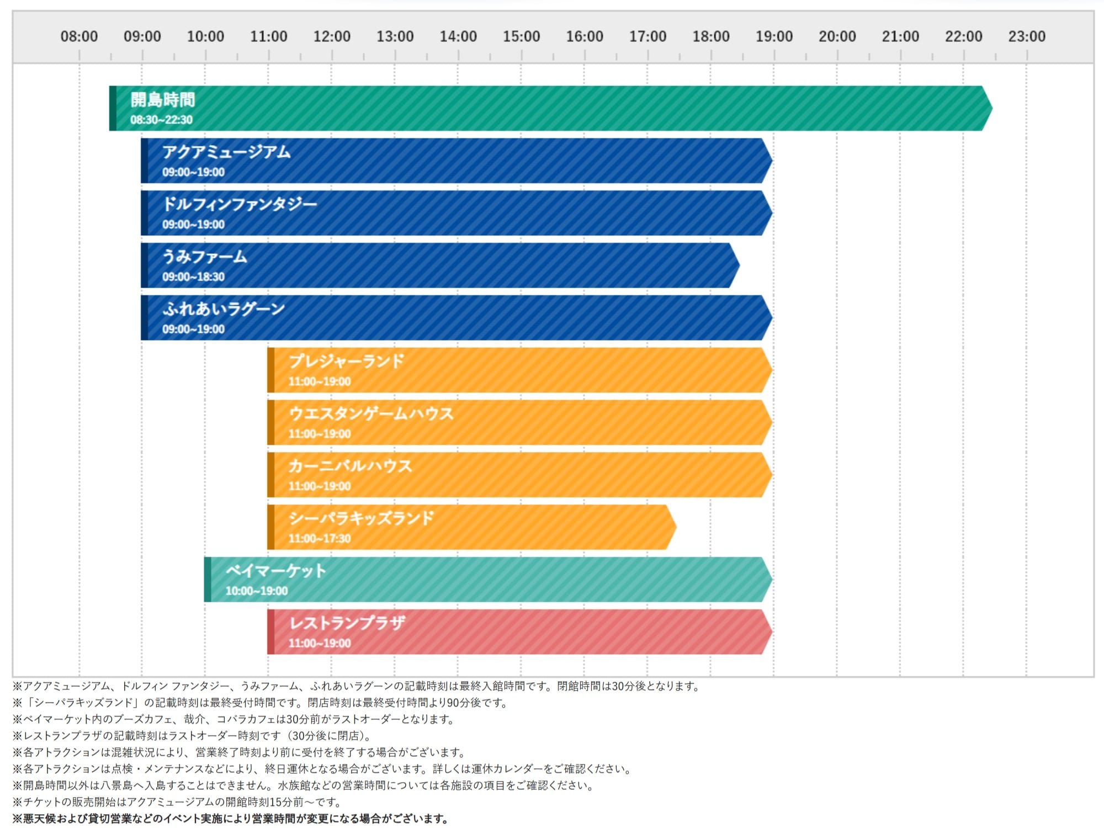Click the レストランプラザ red bar

pos(520,632)
